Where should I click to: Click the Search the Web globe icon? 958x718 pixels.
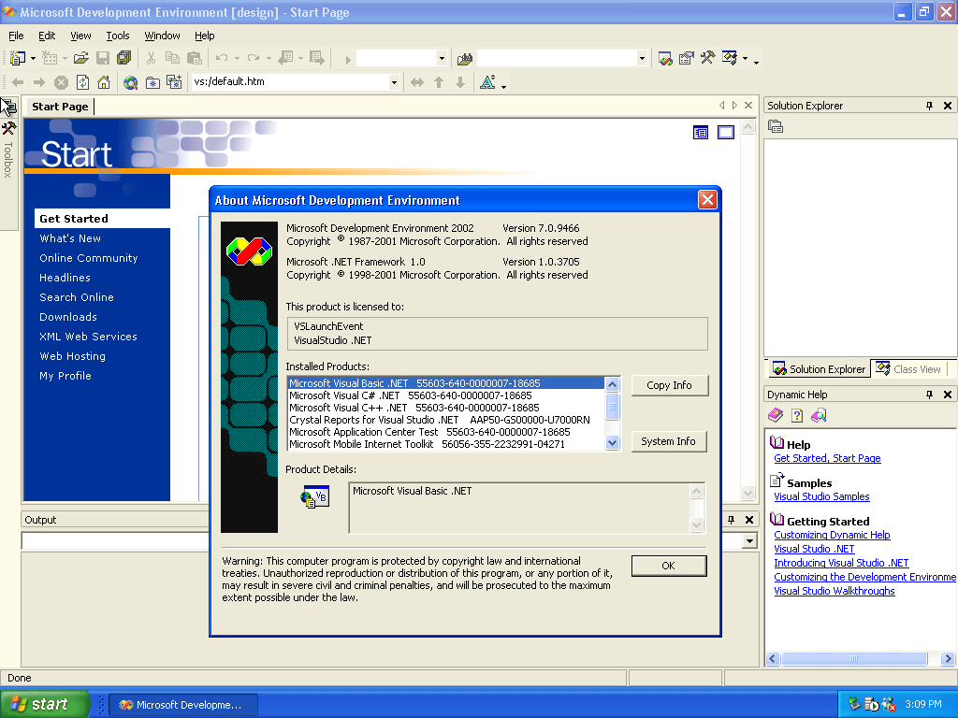coord(130,82)
